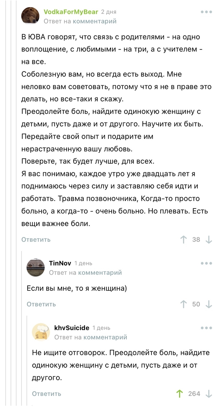Open options menu for VodkaForMyBear's comment
This screenshot has height=407, width=220.
pyautogui.click(x=206, y=12)
